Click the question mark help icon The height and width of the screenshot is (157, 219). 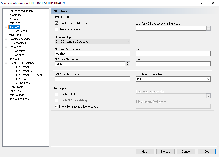tap(202, 3)
